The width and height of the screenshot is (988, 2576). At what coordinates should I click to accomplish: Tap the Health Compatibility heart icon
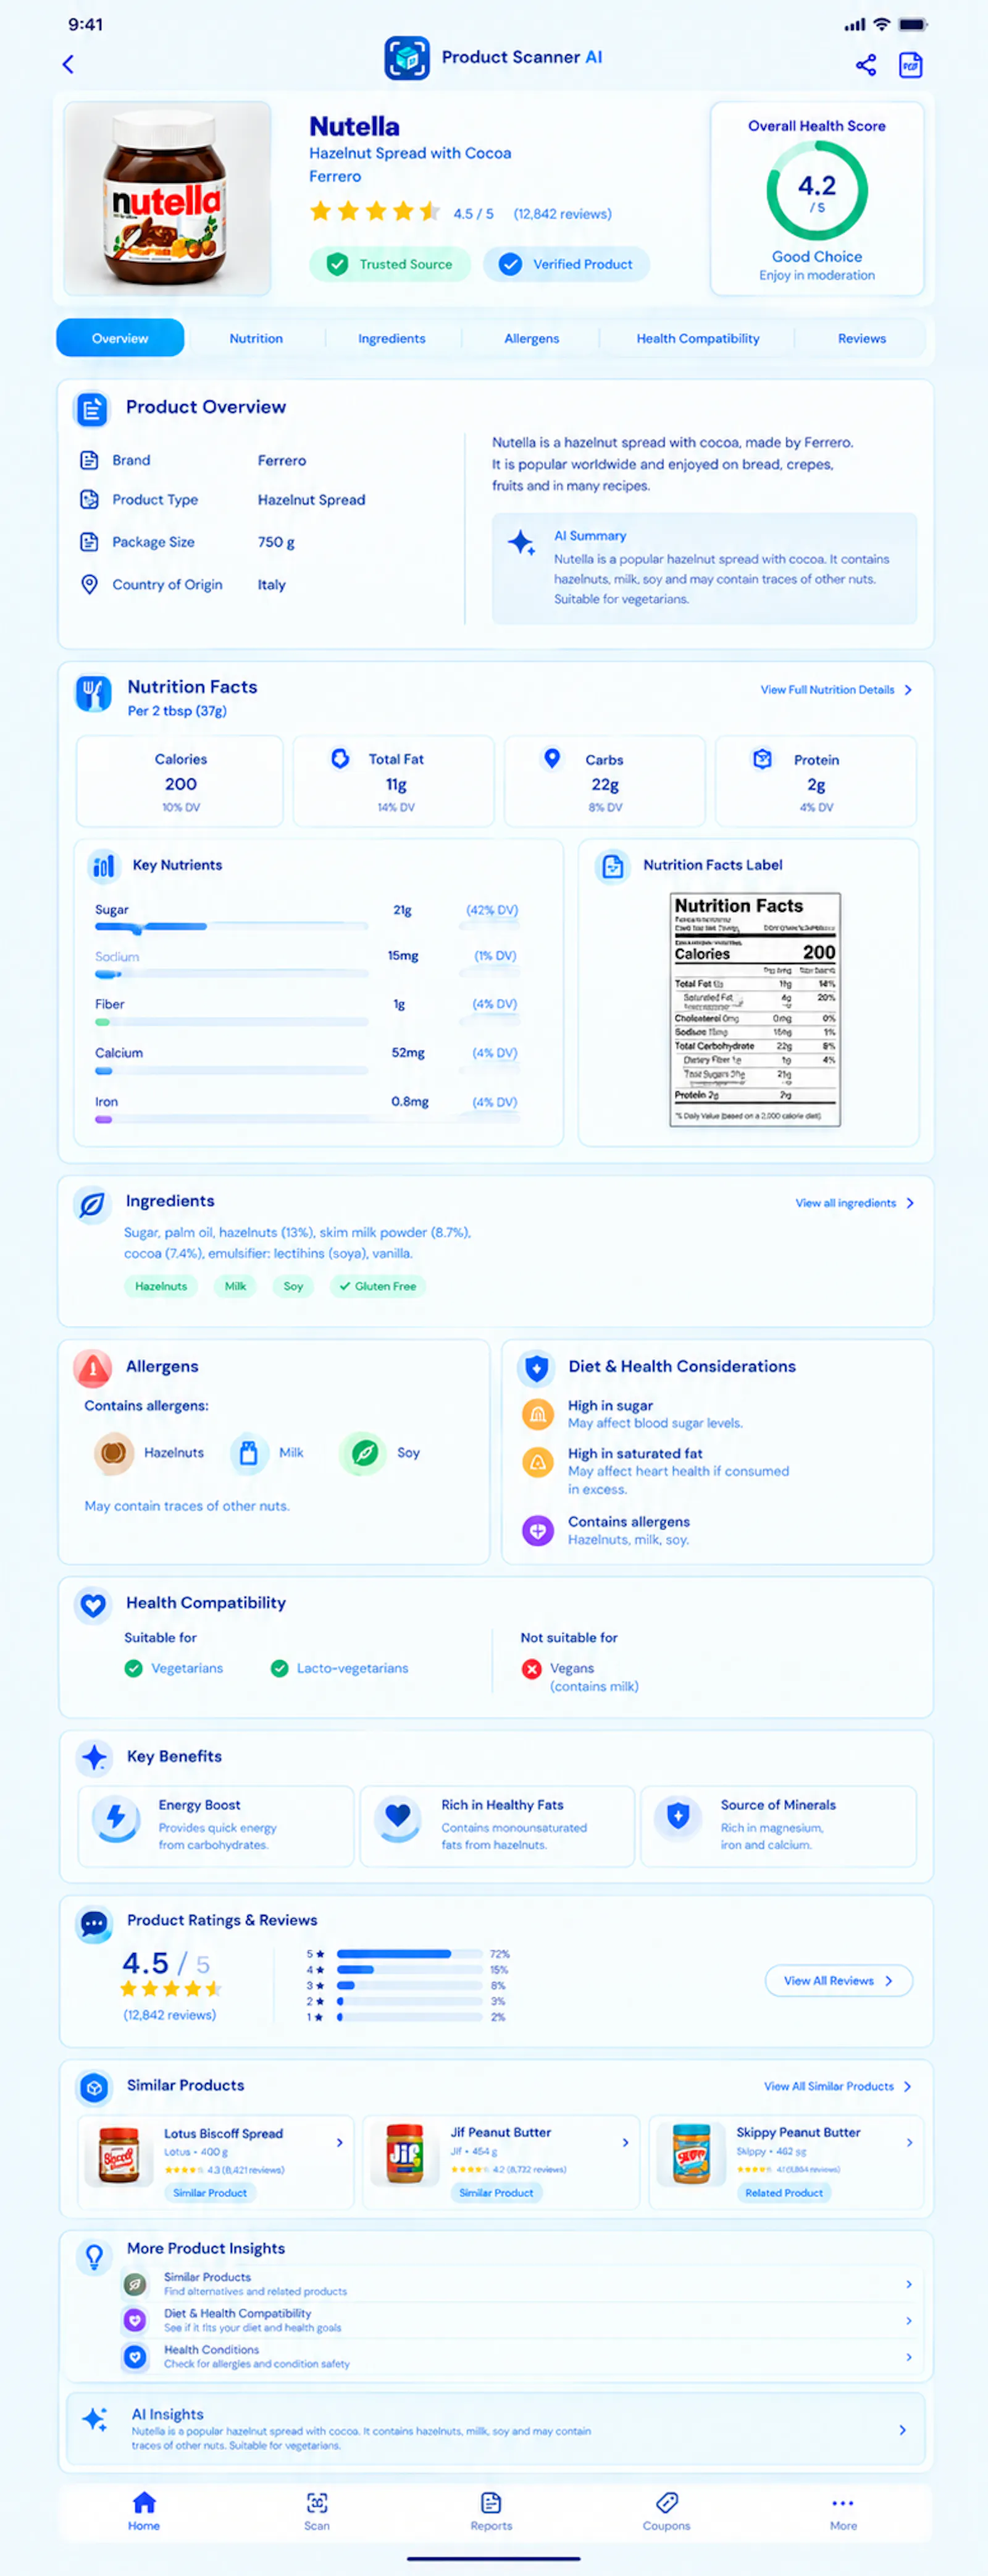tap(93, 1605)
